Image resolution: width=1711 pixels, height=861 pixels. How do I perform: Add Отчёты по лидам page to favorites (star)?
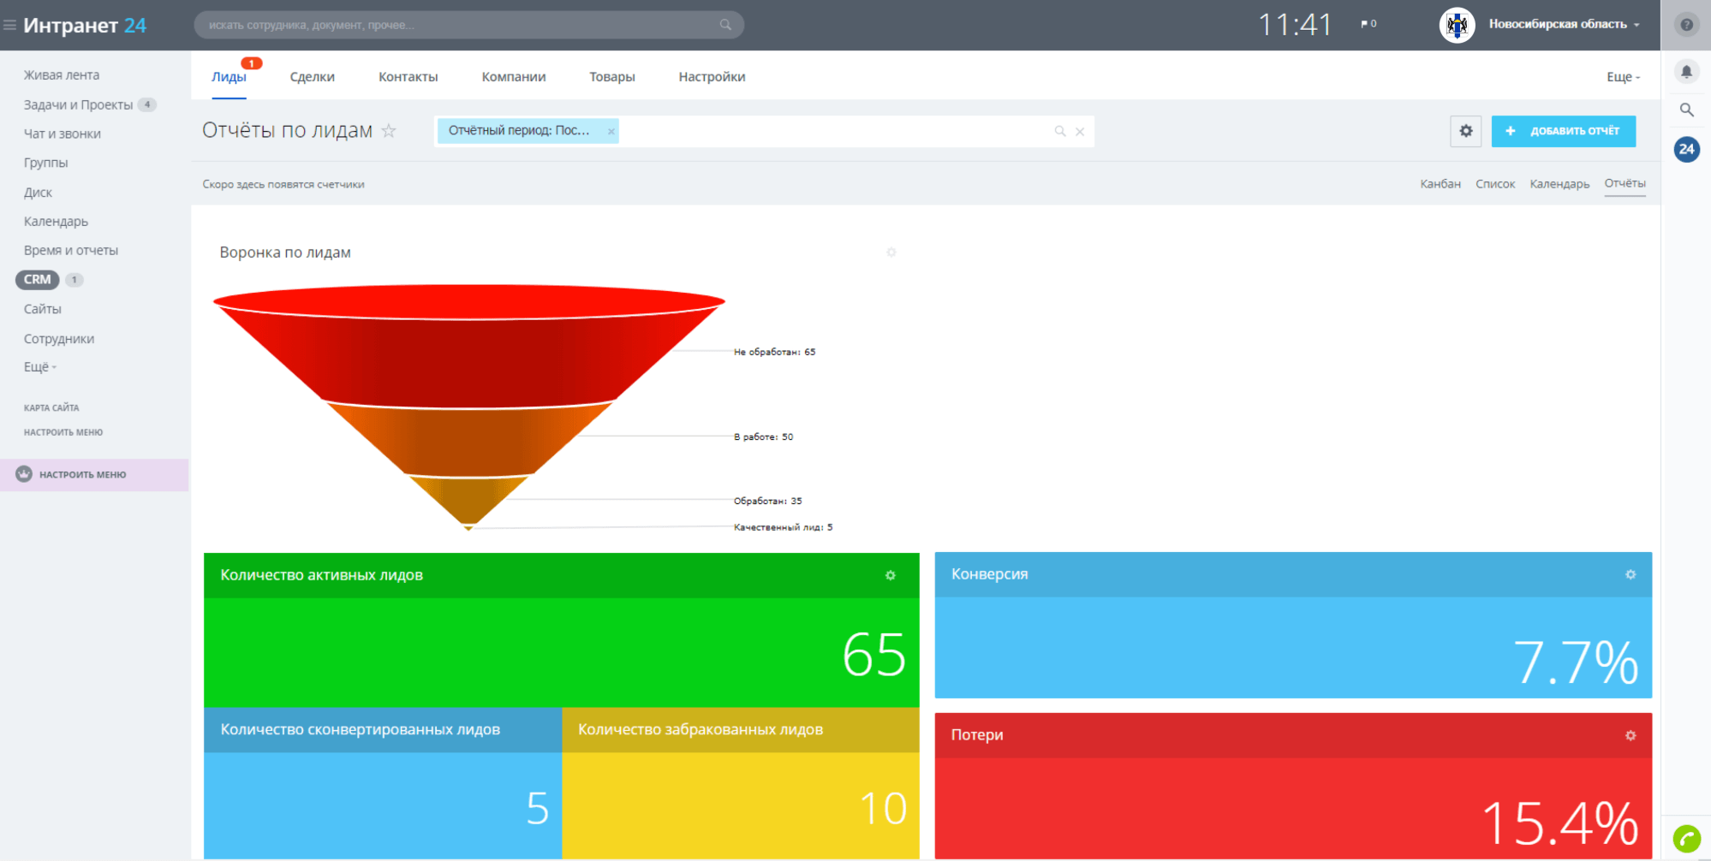(x=389, y=131)
